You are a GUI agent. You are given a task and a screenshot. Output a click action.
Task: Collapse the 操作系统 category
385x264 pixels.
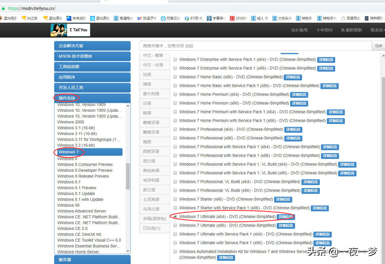92,98
